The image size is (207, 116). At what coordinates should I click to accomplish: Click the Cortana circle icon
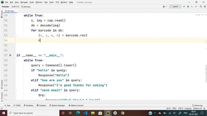coord(63,113)
